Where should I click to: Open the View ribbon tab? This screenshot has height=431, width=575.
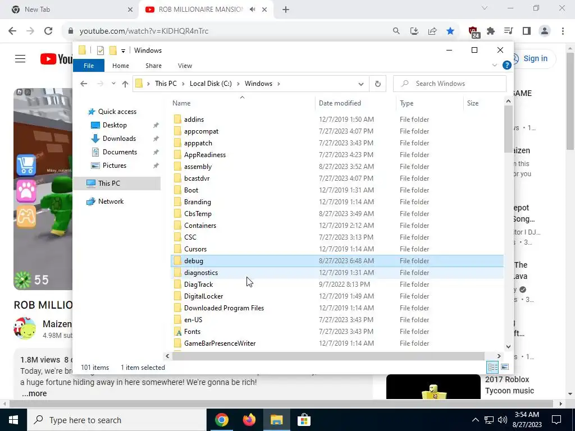point(185,66)
